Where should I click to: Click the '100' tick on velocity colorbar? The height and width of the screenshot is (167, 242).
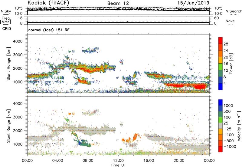[x=227, y=117]
